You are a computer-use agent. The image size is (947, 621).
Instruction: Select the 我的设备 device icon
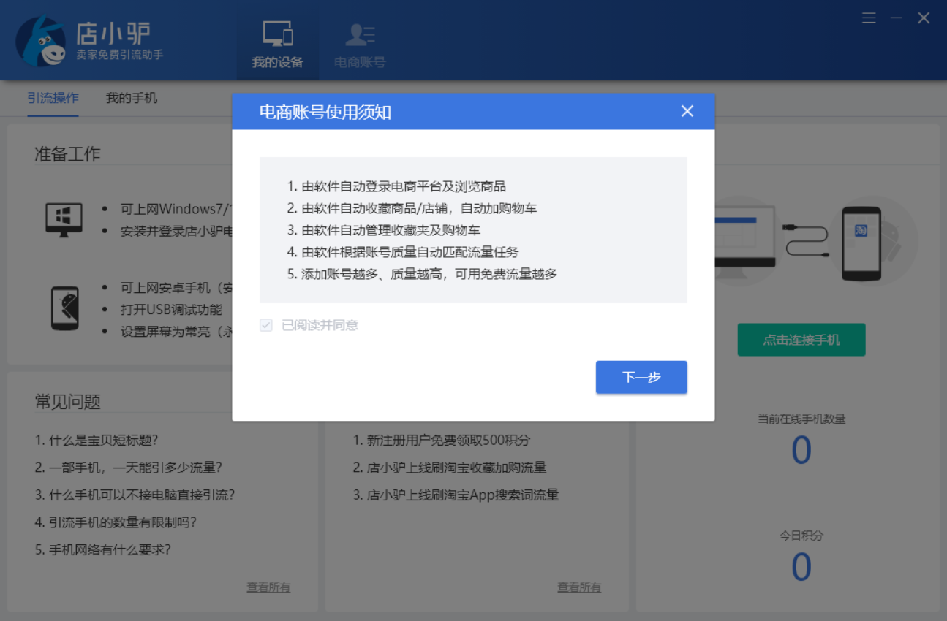point(278,34)
